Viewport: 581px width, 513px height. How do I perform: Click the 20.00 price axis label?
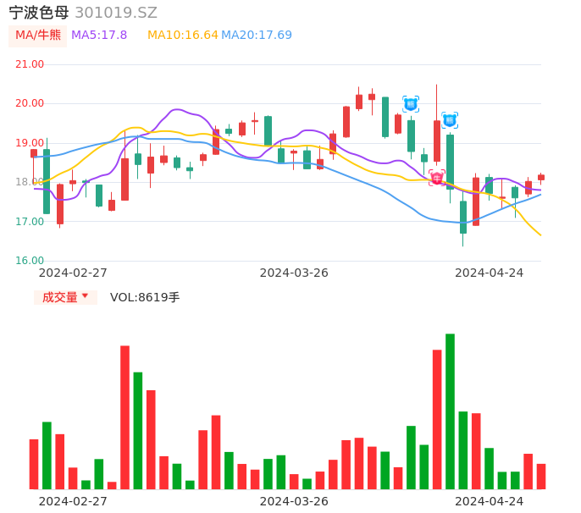click(x=30, y=103)
